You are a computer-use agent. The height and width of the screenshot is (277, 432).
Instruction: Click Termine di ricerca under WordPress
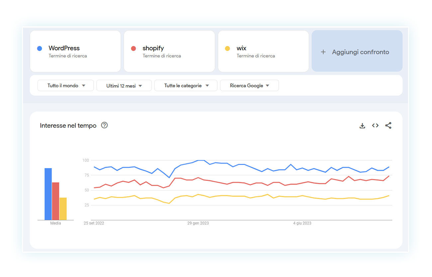pyautogui.click(x=68, y=56)
